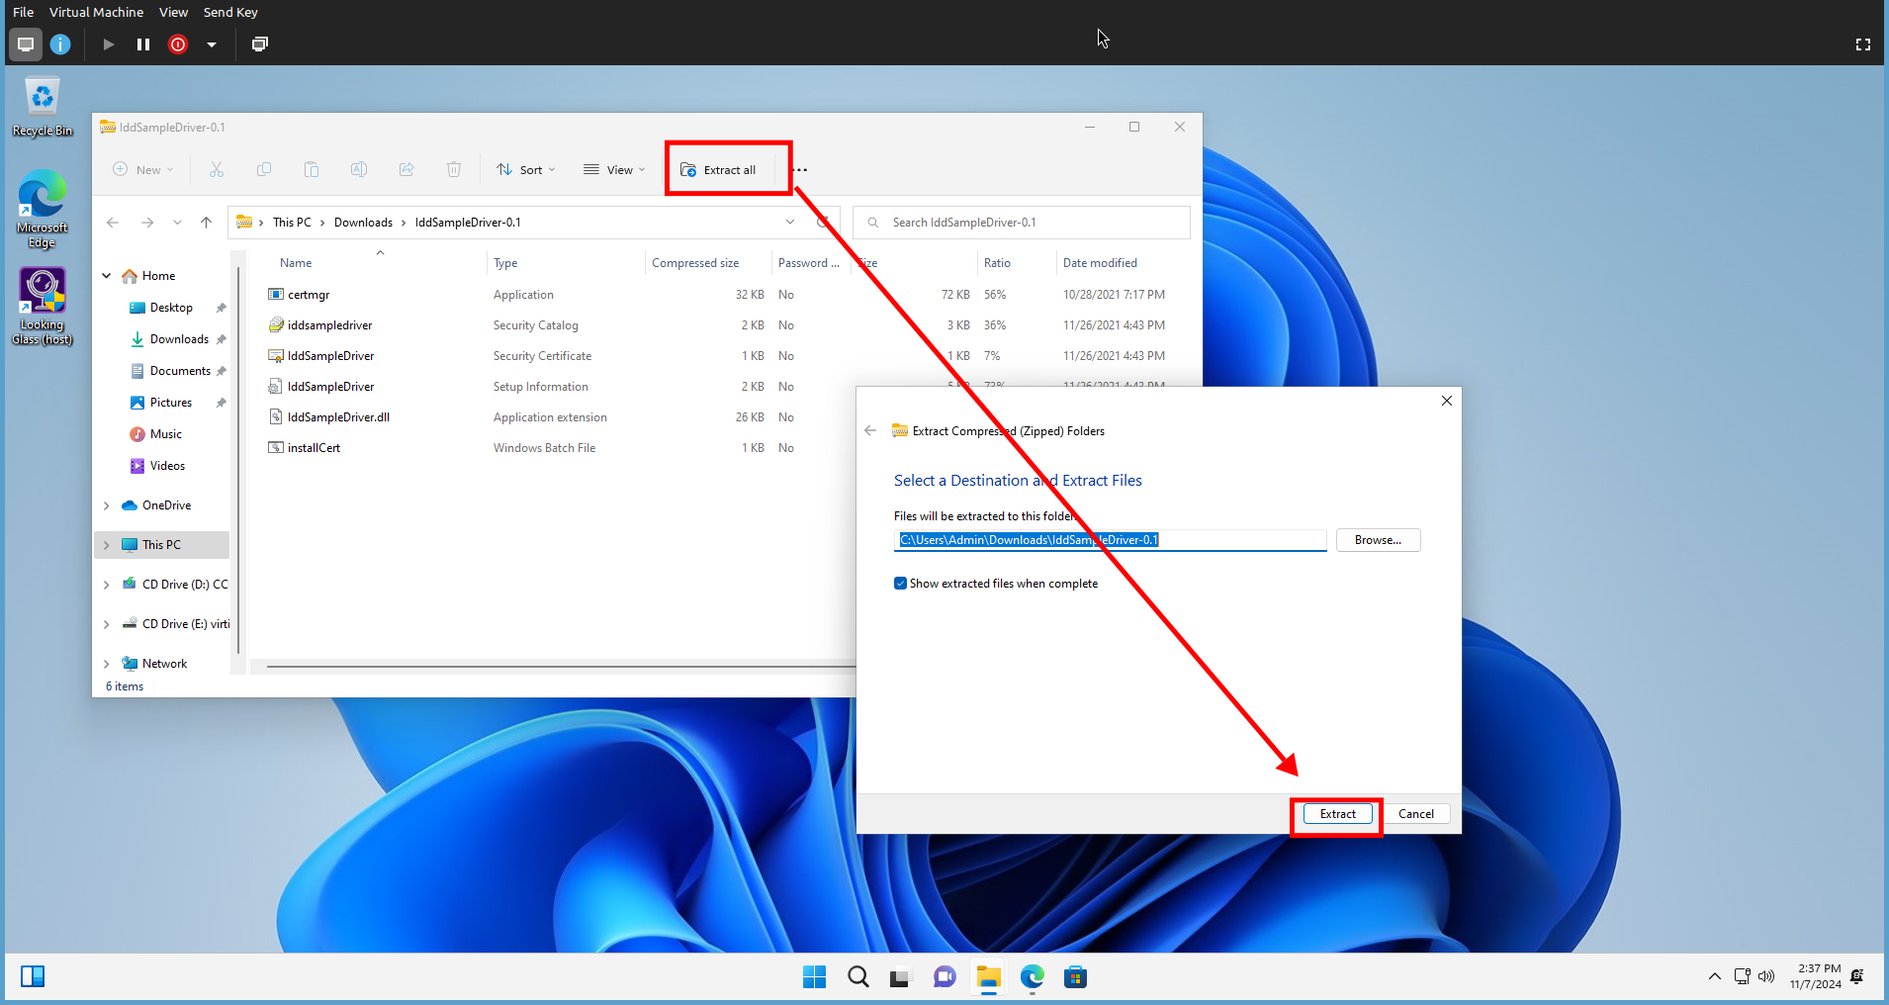
Task: Click the VM console monitor icon
Action: (x=26, y=44)
